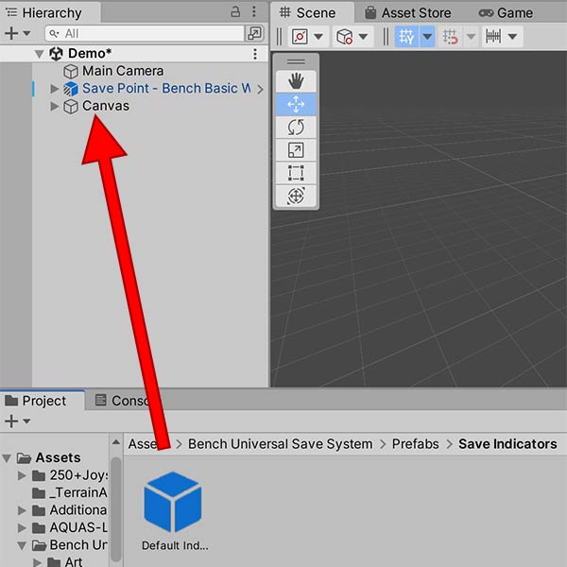This screenshot has height=567, width=567.
Task: Expand the 250+Joy folder
Action: point(22,475)
